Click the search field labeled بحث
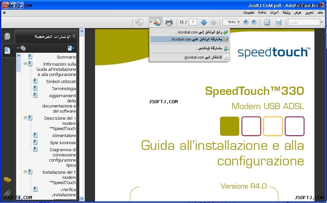The image size is (327, 203). pyautogui.click(x=304, y=22)
